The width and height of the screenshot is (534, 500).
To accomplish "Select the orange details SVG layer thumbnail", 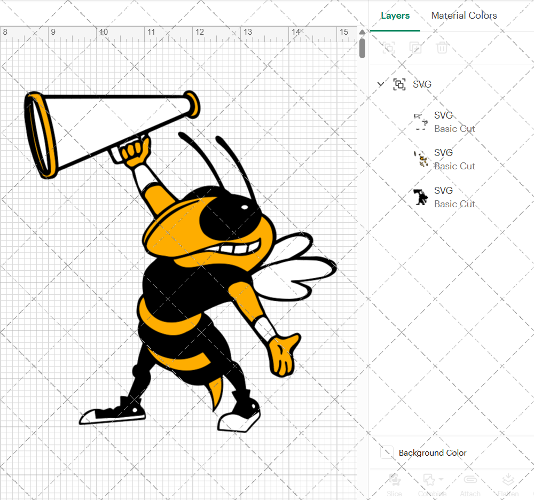I will tap(421, 159).
